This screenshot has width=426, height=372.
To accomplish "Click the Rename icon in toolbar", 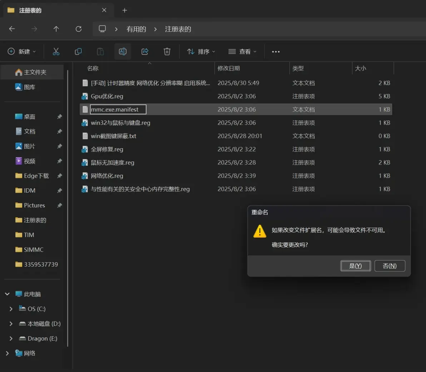I will click(x=123, y=51).
